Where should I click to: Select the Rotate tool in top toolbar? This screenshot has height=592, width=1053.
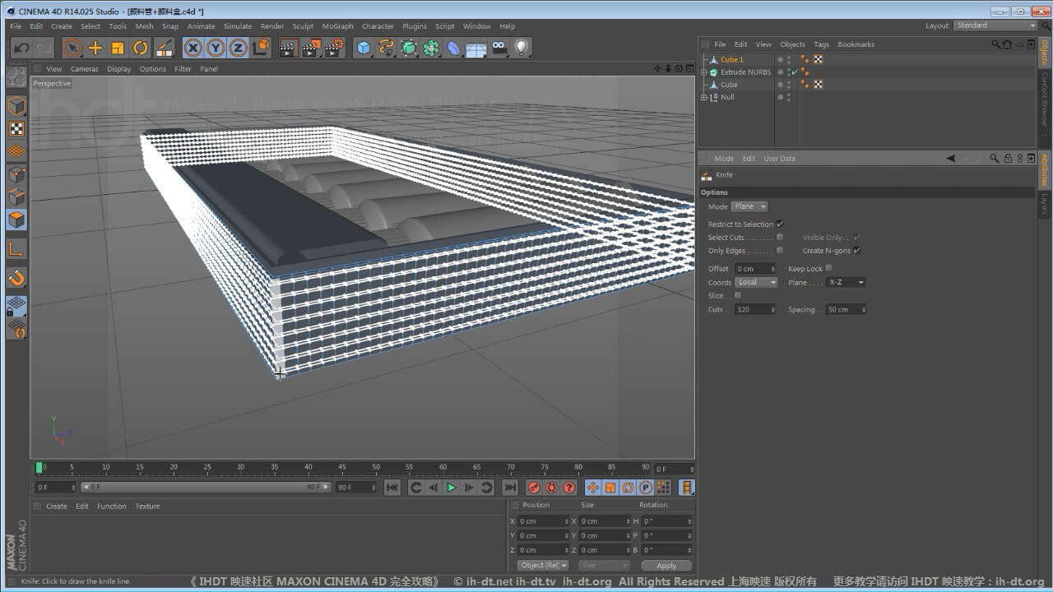pos(141,48)
